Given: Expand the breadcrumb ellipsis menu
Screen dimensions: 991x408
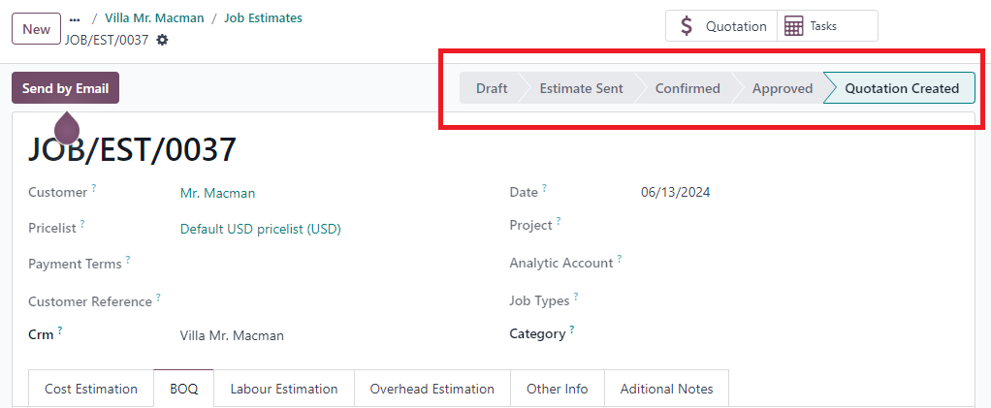Looking at the screenshot, I should click(x=75, y=19).
